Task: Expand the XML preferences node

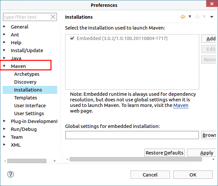Action: [4, 145]
